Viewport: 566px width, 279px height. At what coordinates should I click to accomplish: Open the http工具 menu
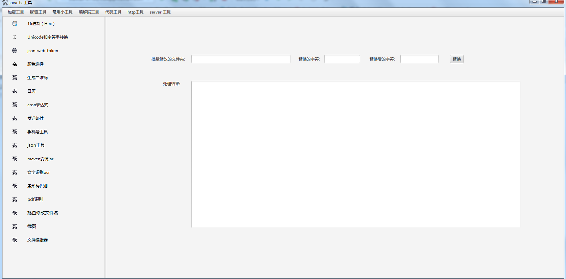(136, 12)
